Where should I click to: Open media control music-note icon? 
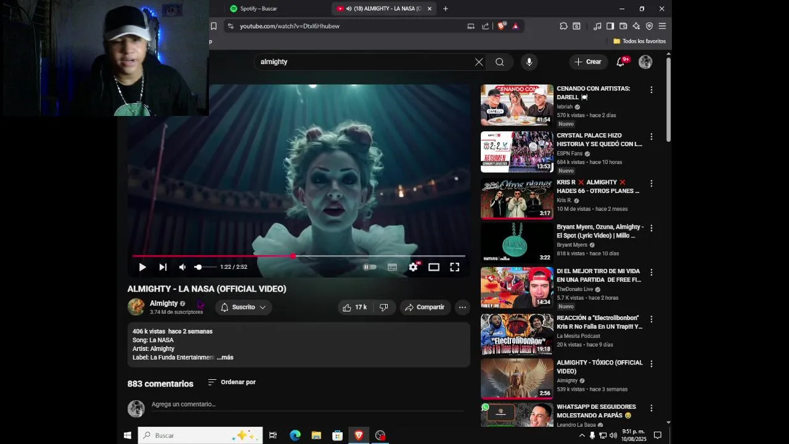click(x=597, y=26)
